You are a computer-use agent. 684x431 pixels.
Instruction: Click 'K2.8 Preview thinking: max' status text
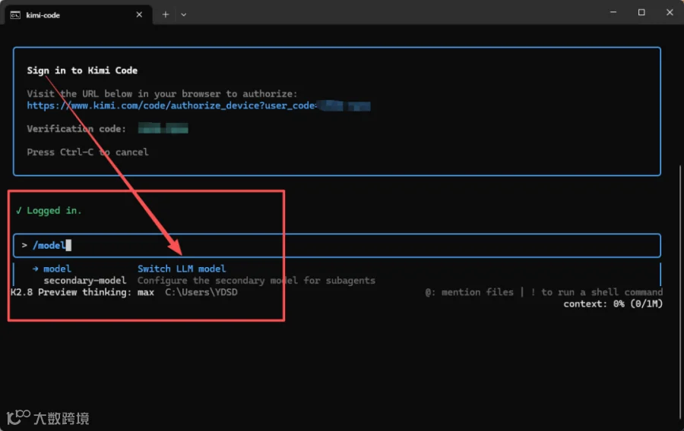click(x=82, y=292)
